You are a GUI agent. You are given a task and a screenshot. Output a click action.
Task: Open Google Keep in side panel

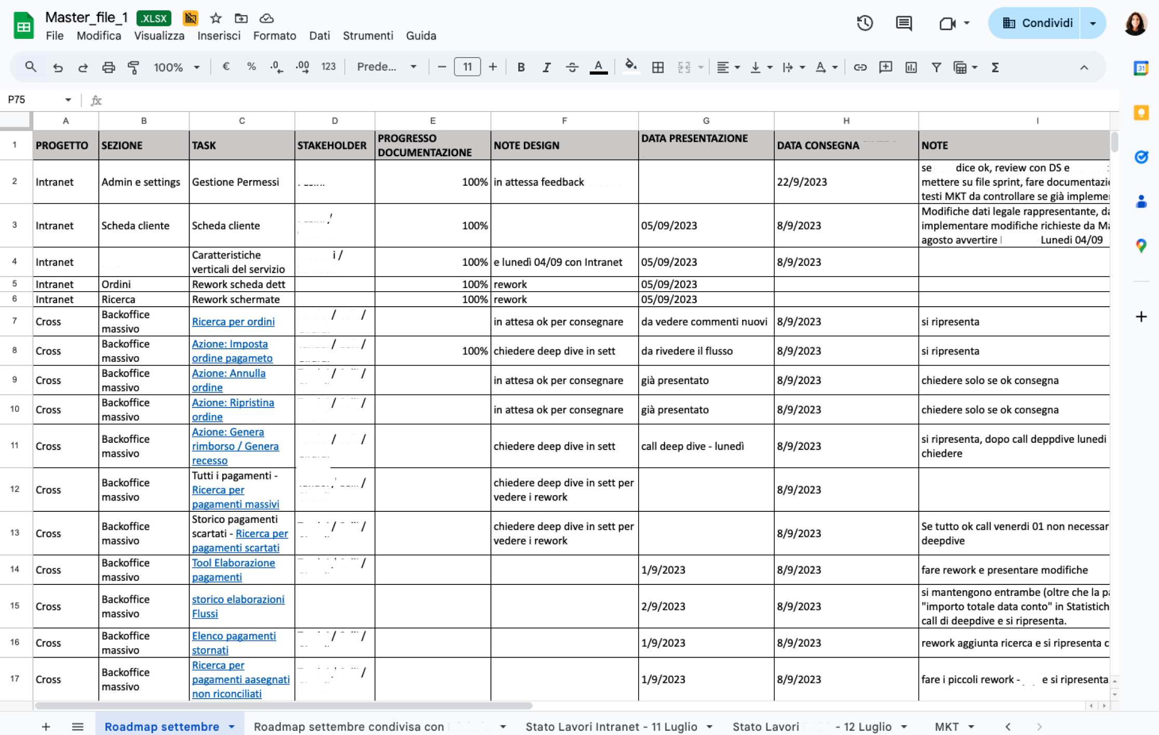[1141, 113]
